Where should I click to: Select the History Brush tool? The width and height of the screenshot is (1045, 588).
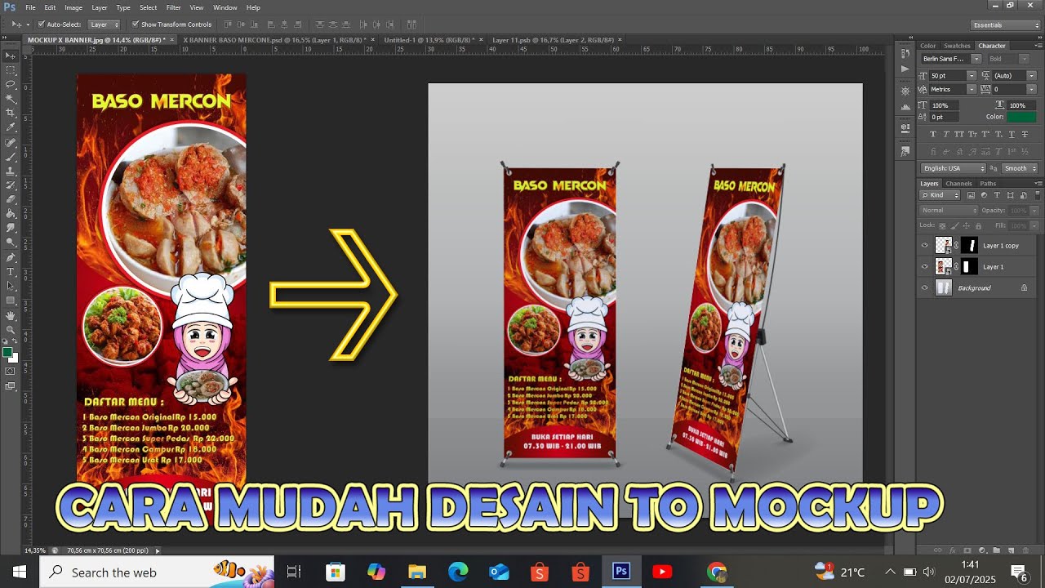(x=11, y=185)
